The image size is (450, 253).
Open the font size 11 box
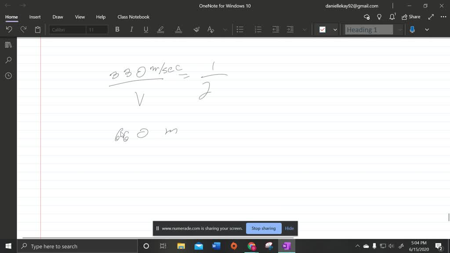(97, 29)
